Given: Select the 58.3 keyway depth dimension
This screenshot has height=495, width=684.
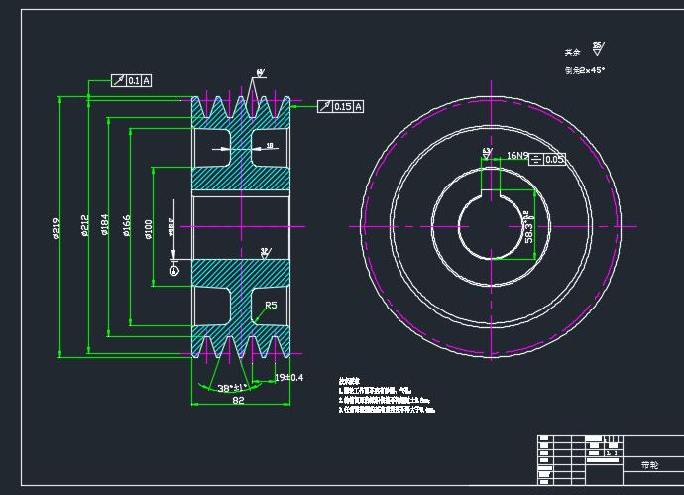Looking at the screenshot, I should pyautogui.click(x=528, y=228).
